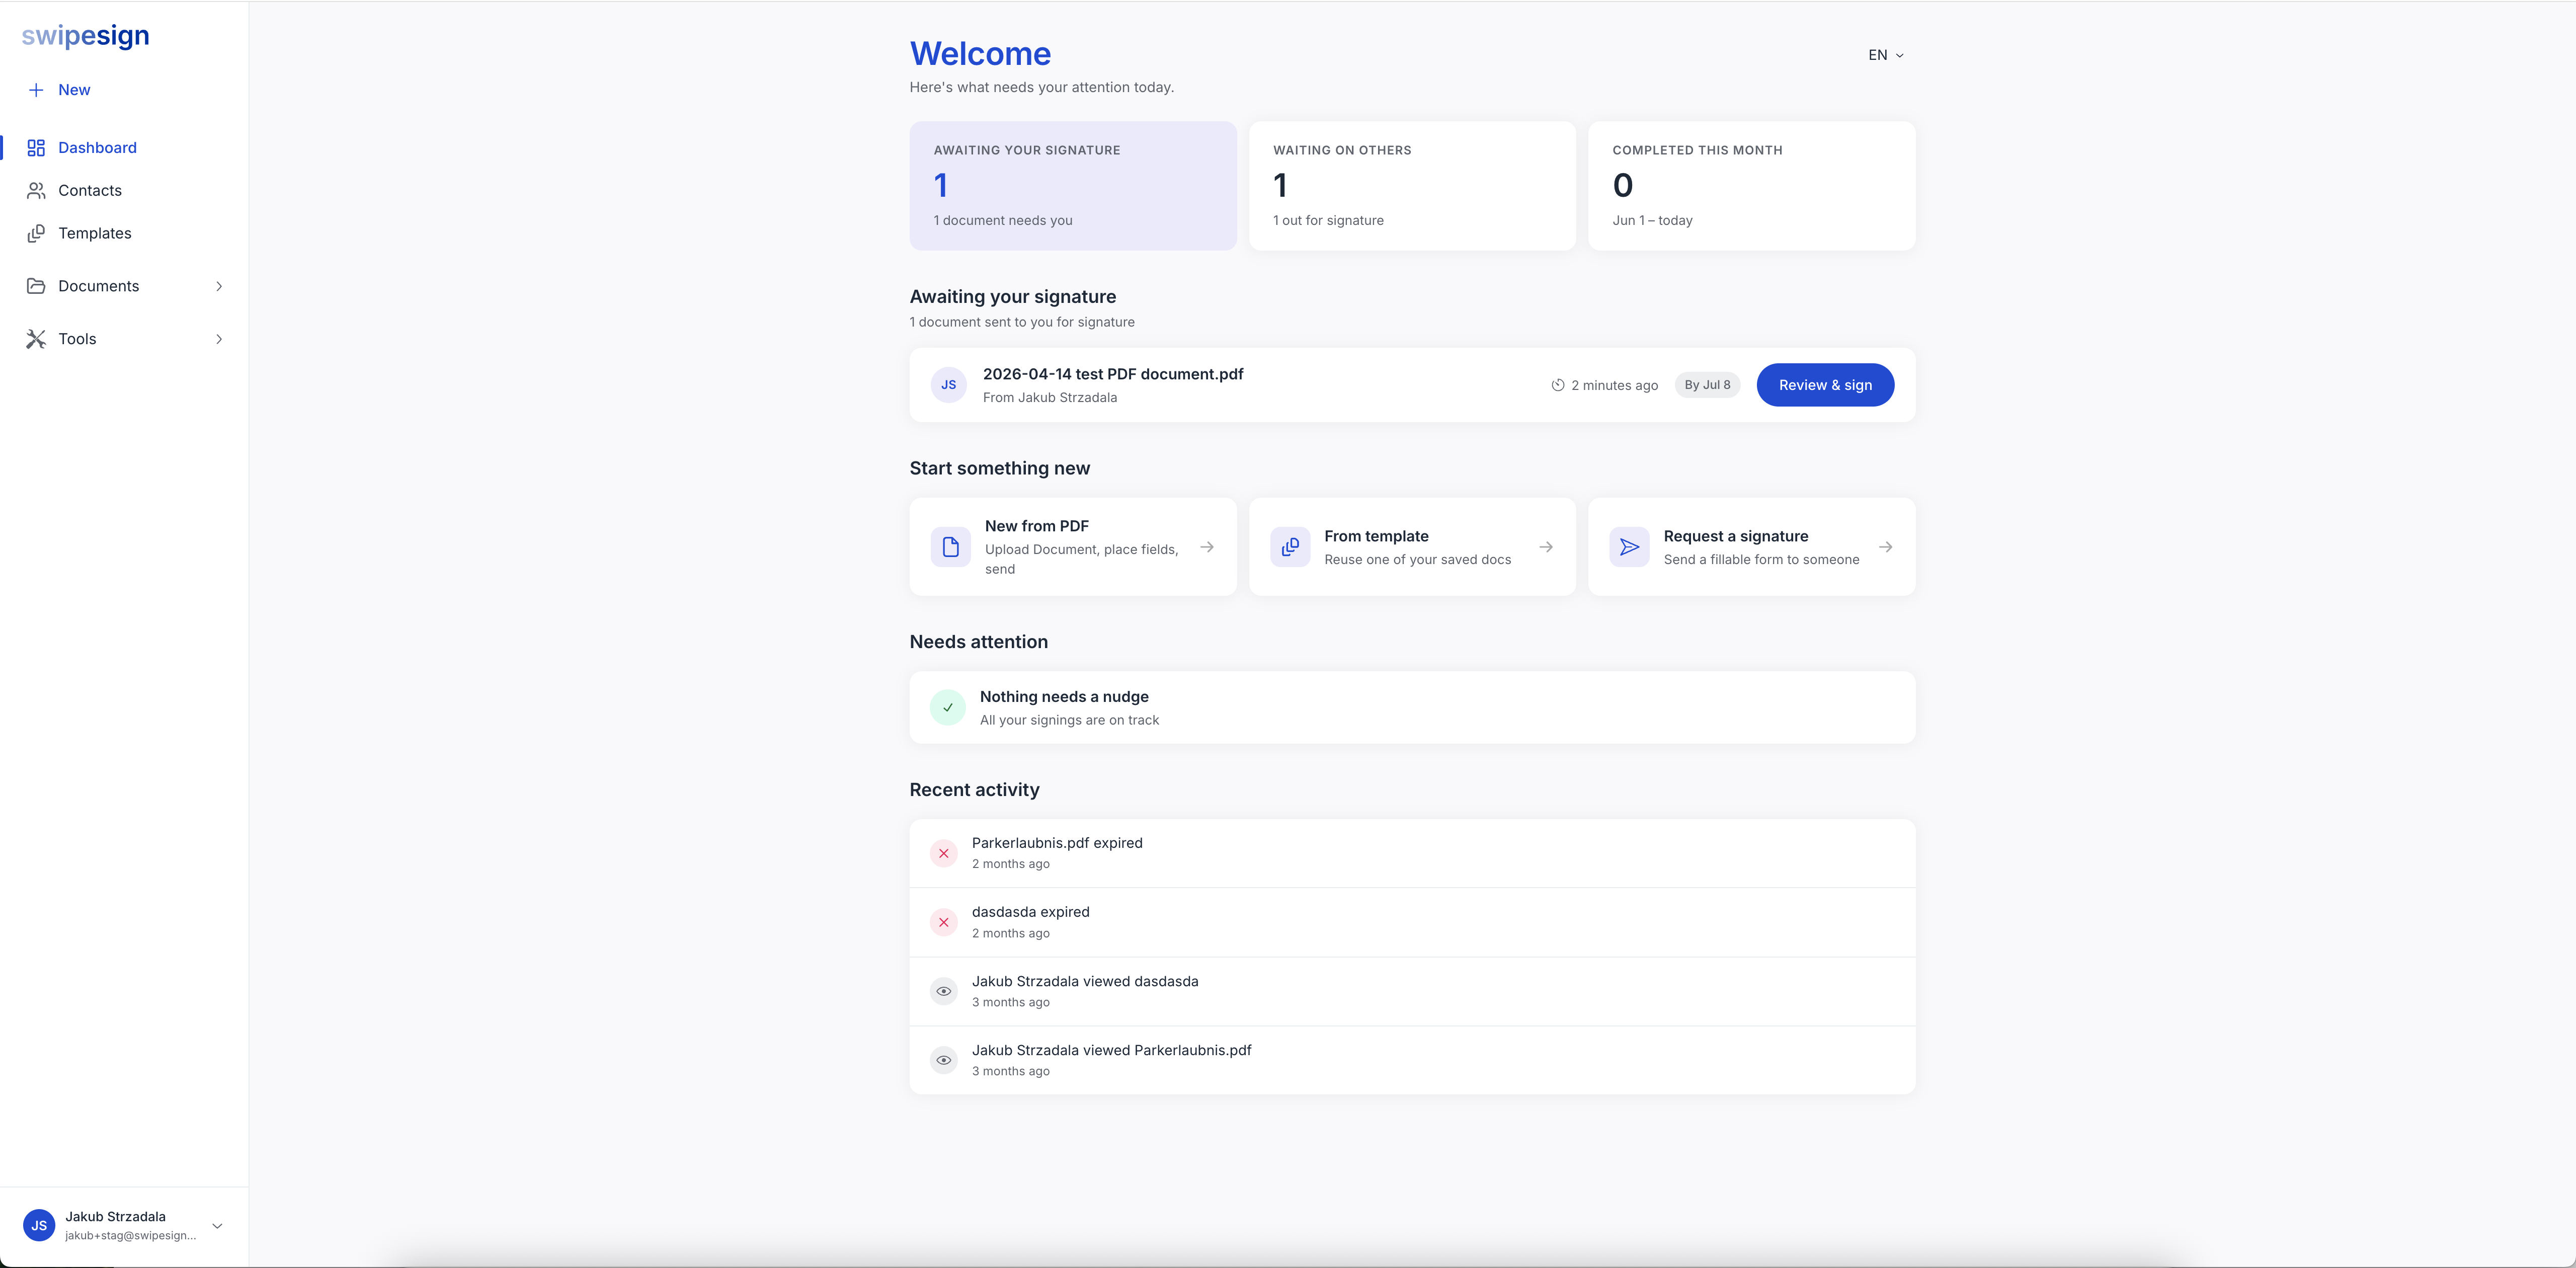Click the Welcome heading
The image size is (2576, 1268).
click(x=980, y=54)
